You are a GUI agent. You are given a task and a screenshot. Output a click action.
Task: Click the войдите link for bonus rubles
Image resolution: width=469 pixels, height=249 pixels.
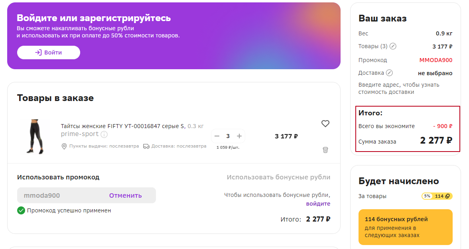(318, 204)
